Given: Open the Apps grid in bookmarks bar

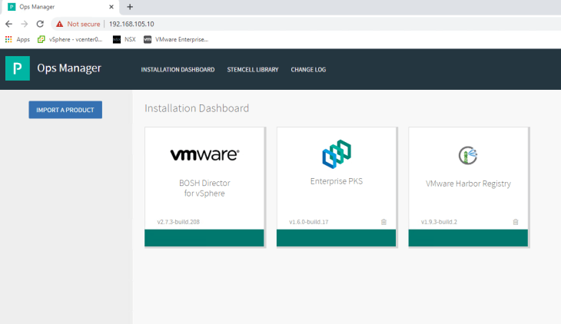Looking at the screenshot, I should (18, 39).
